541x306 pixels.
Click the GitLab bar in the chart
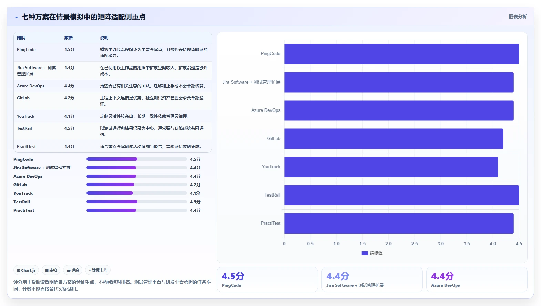[394, 139]
